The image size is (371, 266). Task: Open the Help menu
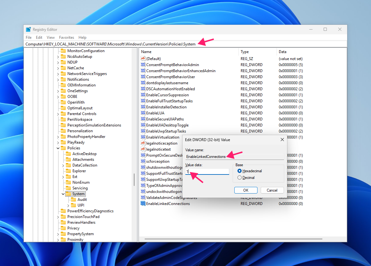coord(83,38)
